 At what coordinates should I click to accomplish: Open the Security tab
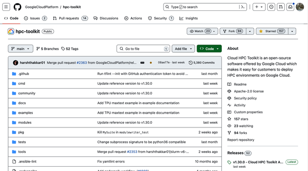161,18
